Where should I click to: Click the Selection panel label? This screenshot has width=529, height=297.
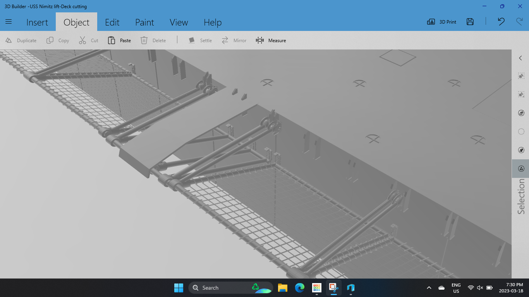[x=521, y=196]
